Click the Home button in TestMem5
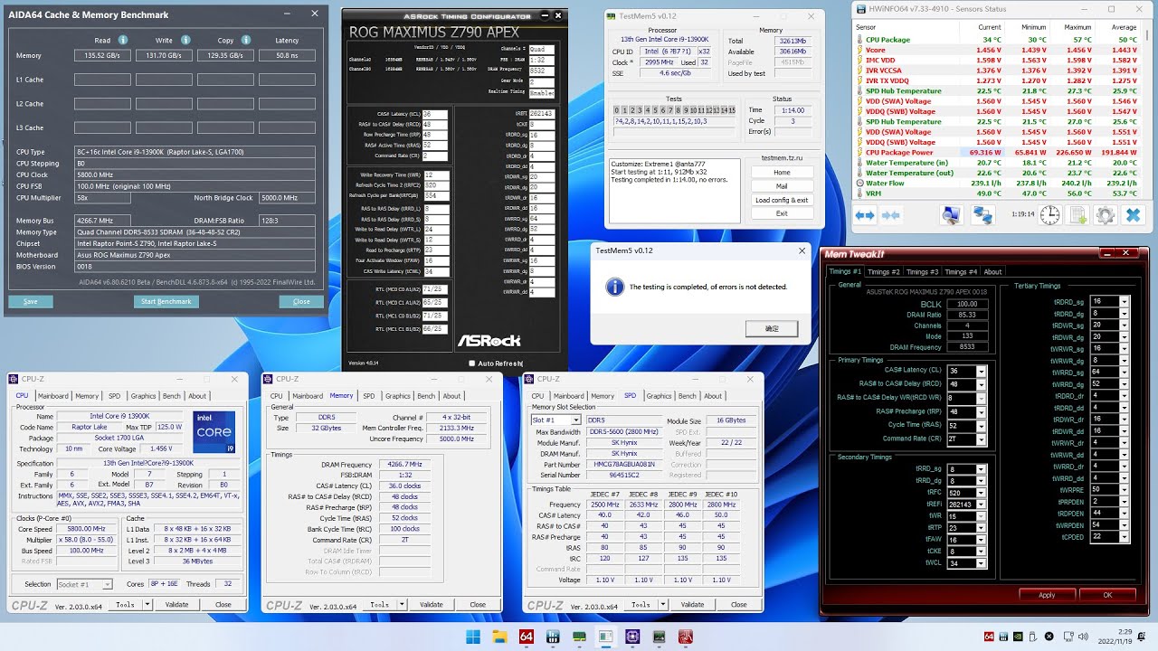The height and width of the screenshot is (651, 1158). (x=782, y=173)
